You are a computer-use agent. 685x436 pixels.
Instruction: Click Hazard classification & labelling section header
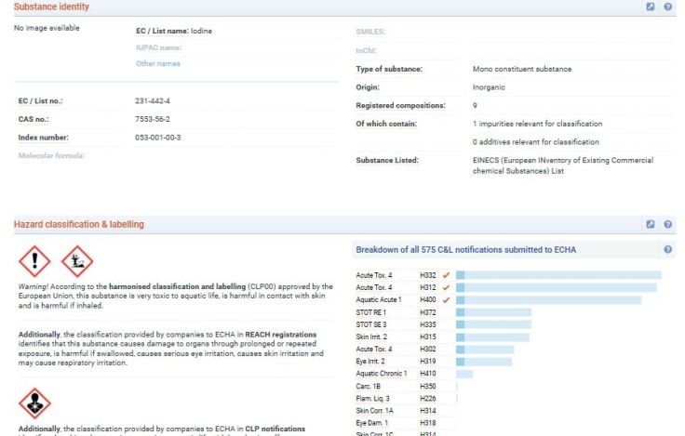[x=79, y=225]
